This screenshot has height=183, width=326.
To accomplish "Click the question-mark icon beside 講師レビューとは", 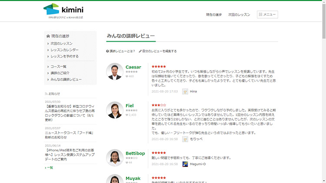I will tap(107, 51).
